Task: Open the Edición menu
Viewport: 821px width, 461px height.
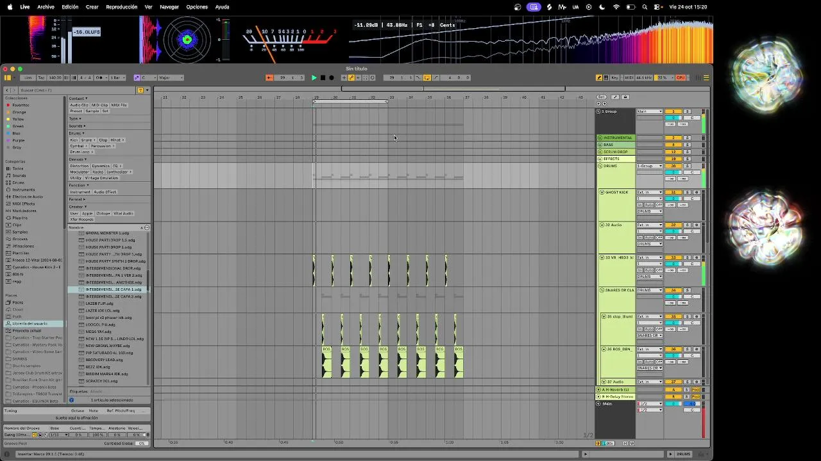Action: [x=70, y=7]
